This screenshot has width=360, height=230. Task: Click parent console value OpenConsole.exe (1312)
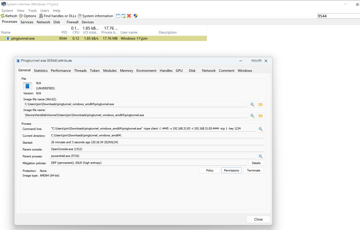click(x=67, y=149)
